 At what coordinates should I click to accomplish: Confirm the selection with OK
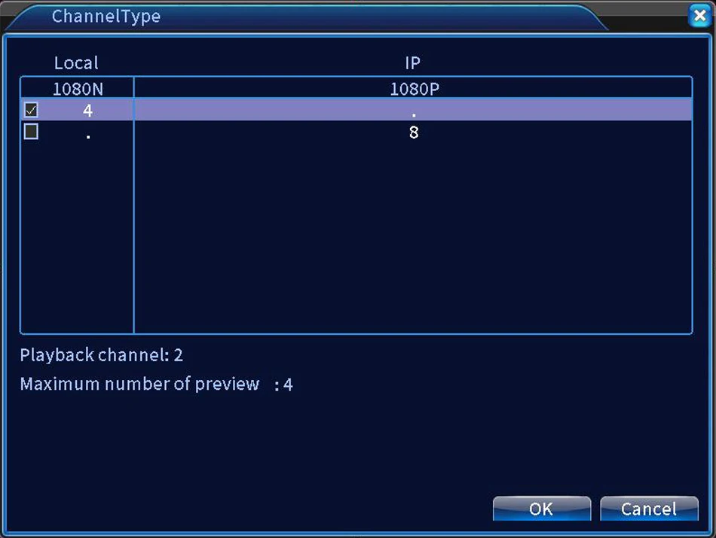pos(542,509)
